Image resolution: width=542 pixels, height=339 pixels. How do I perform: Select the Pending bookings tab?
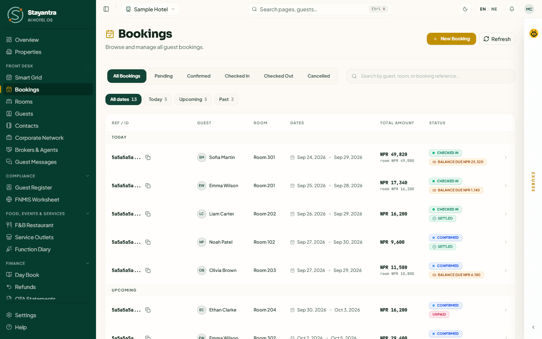163,76
